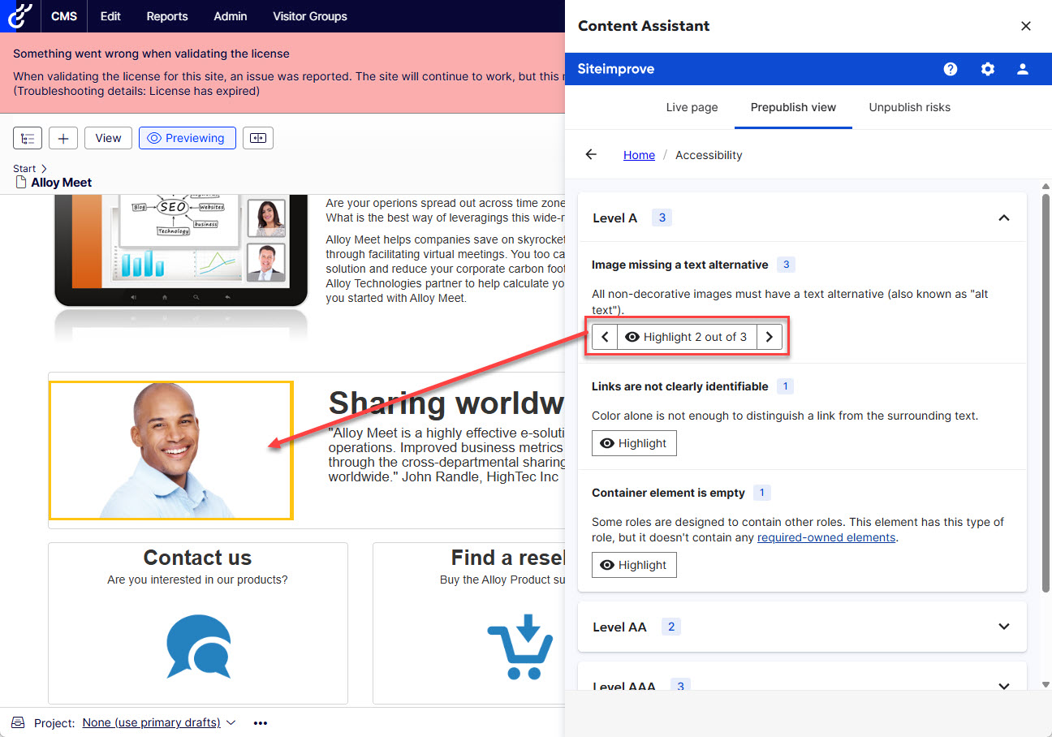Open the Reports menu
This screenshot has height=737, width=1052.
tap(166, 15)
